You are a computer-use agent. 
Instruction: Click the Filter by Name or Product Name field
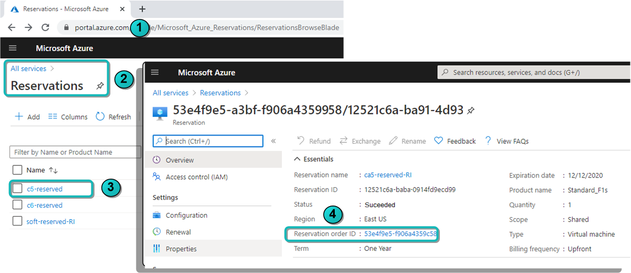point(75,152)
